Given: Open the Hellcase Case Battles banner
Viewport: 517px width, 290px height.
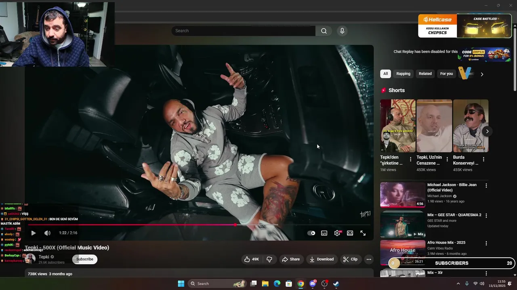Looking at the screenshot, I should coord(465,26).
